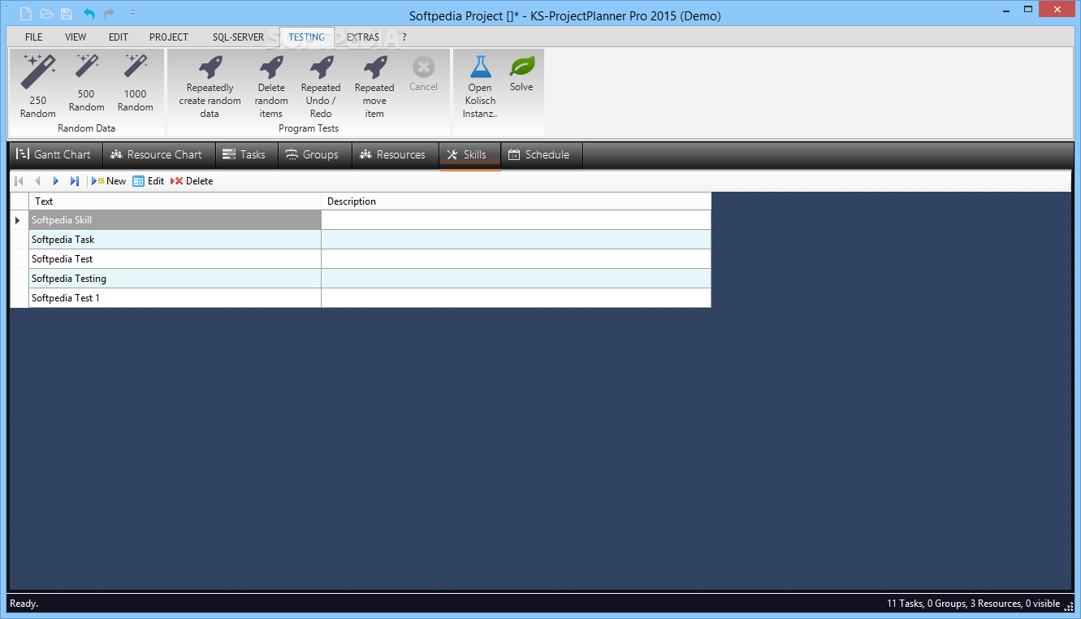Viewport: 1081px width, 619px height.
Task: Click Edit skill button
Action: point(149,181)
